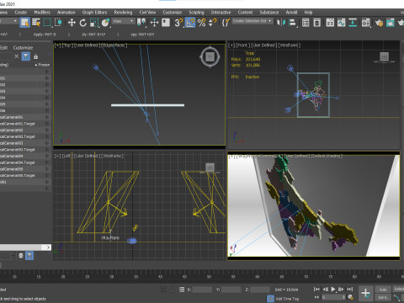Open Customize menu in Scene Explorer
This screenshot has height=303, width=404.
tap(23, 48)
